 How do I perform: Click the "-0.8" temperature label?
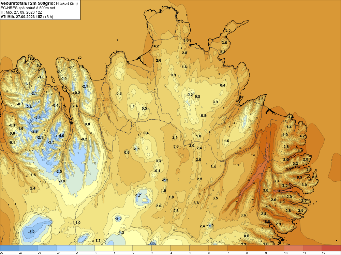[x=62, y=181]
